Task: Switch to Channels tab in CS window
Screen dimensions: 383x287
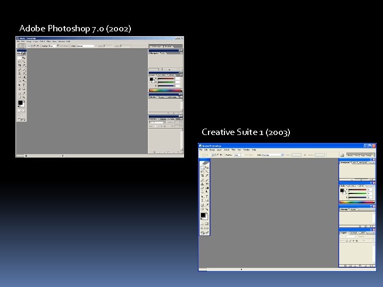Action: coord(353,233)
